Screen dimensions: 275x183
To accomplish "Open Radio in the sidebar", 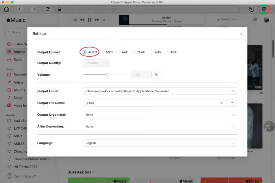I will pos(18,59).
